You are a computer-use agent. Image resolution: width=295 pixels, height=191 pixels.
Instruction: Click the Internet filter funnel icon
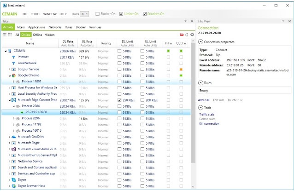[x=14, y=57]
